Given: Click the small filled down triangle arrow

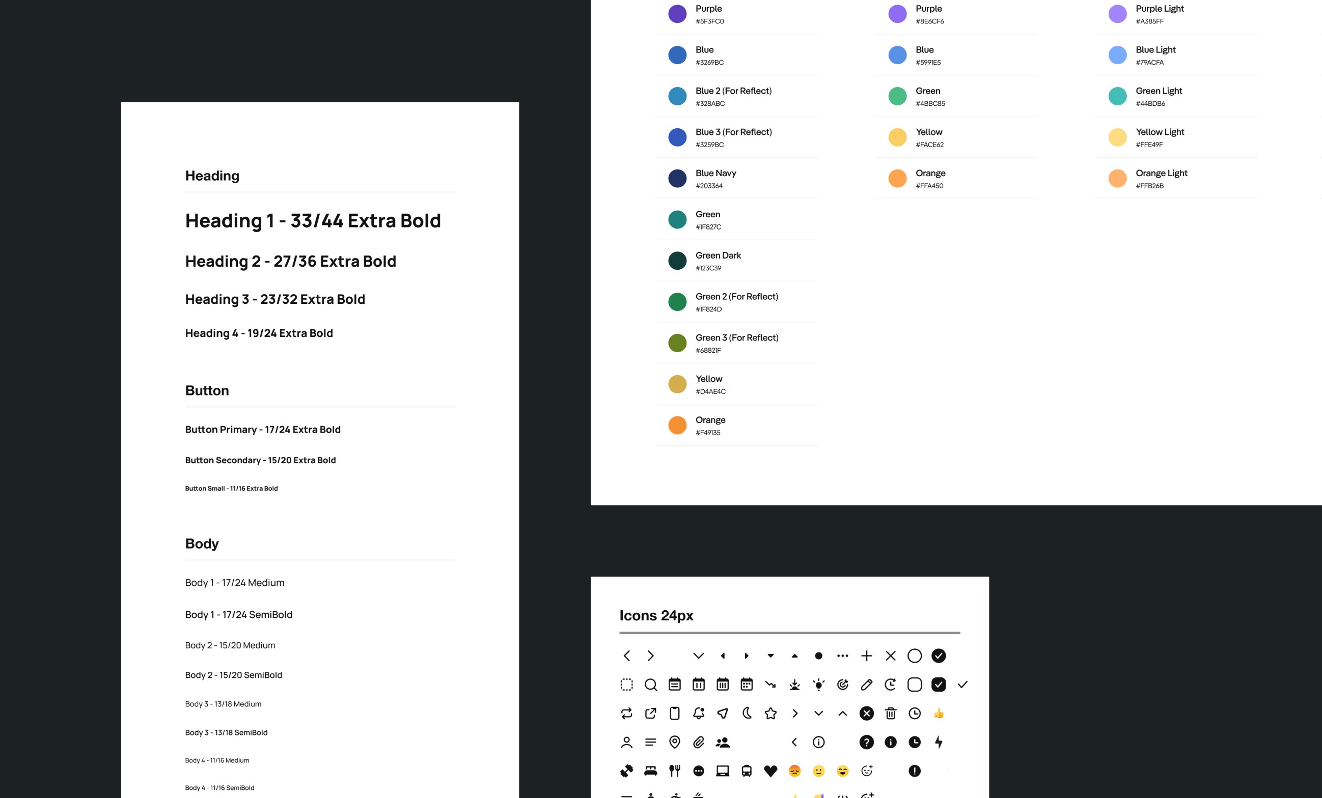Looking at the screenshot, I should coord(770,656).
